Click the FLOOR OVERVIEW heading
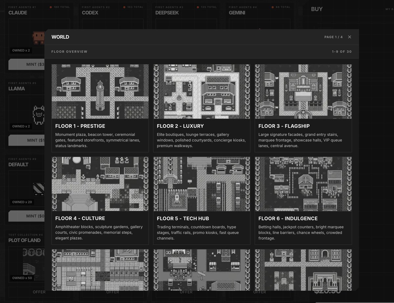The image size is (394, 303). (x=69, y=52)
